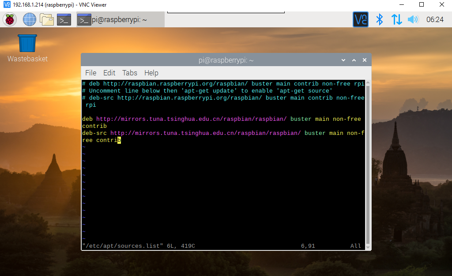Viewport: 452px width, 276px height.
Task: Click the tsinghua mirror URL on the deb line
Action: (192, 119)
